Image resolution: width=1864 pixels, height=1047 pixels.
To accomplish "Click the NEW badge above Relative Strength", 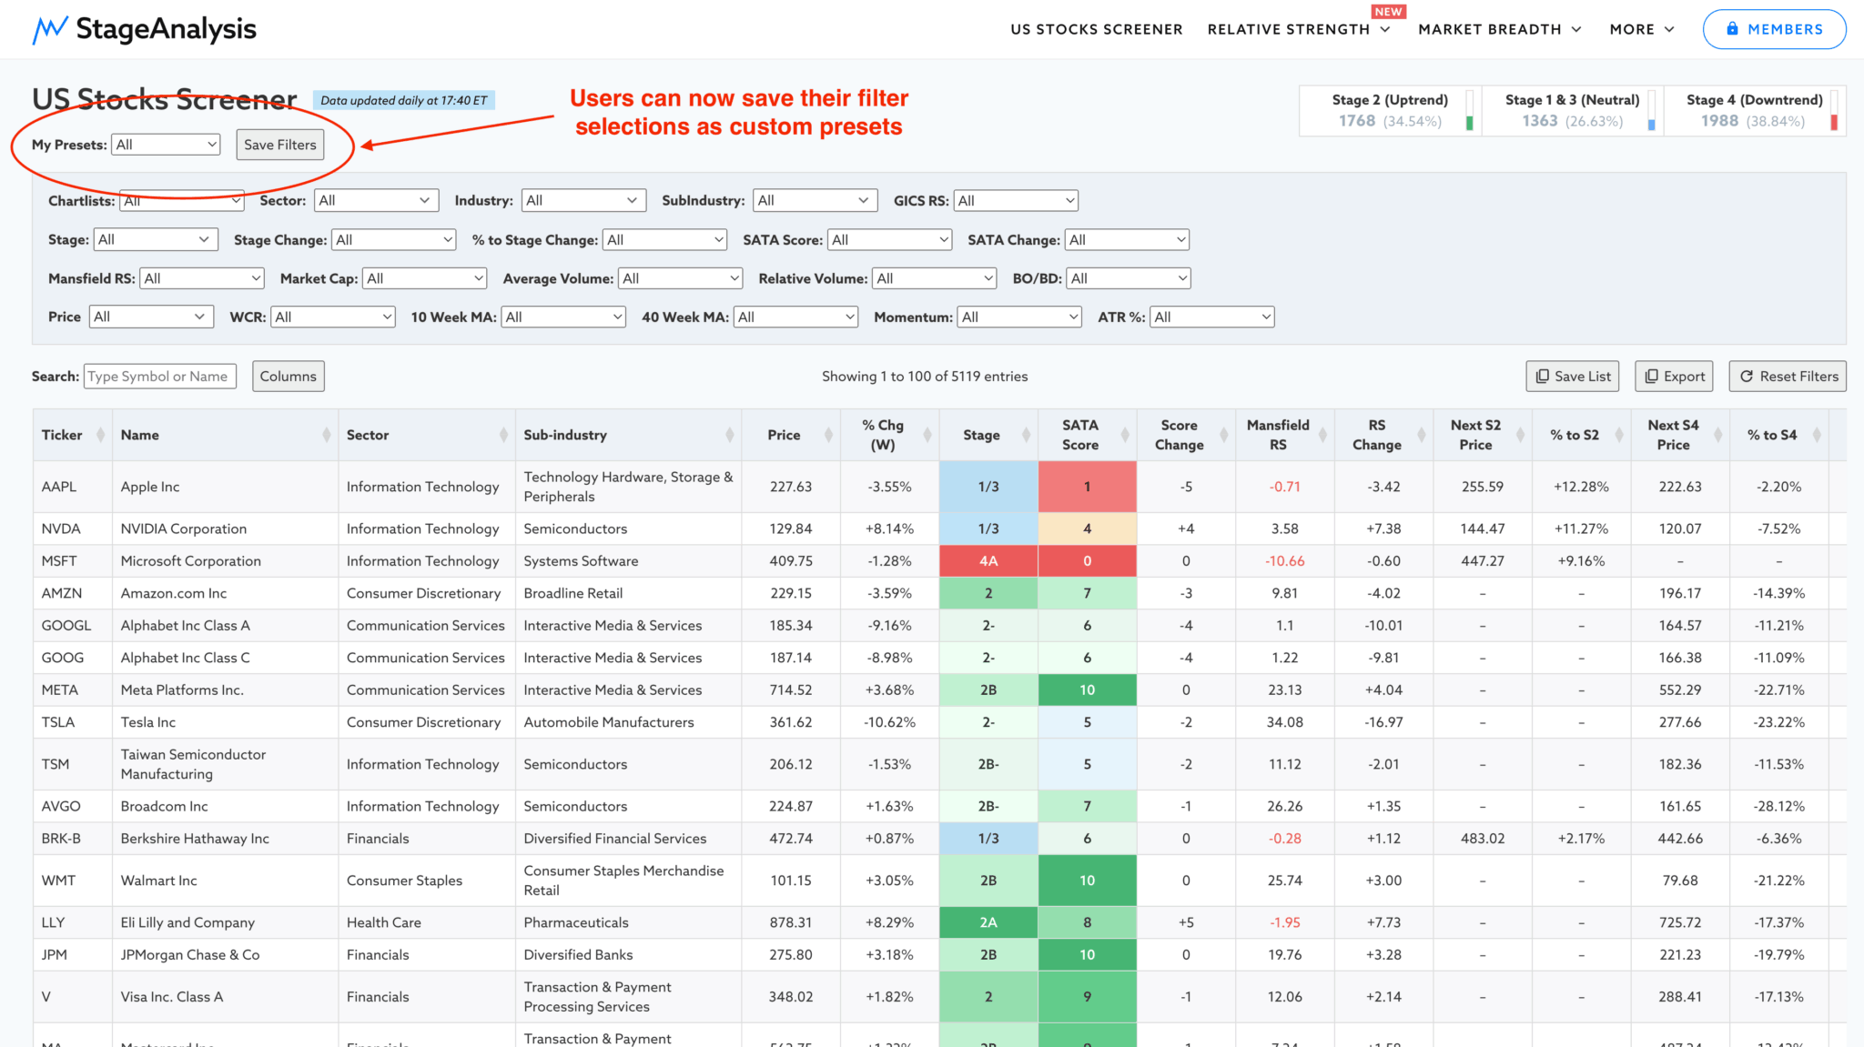I will 1388,12.
